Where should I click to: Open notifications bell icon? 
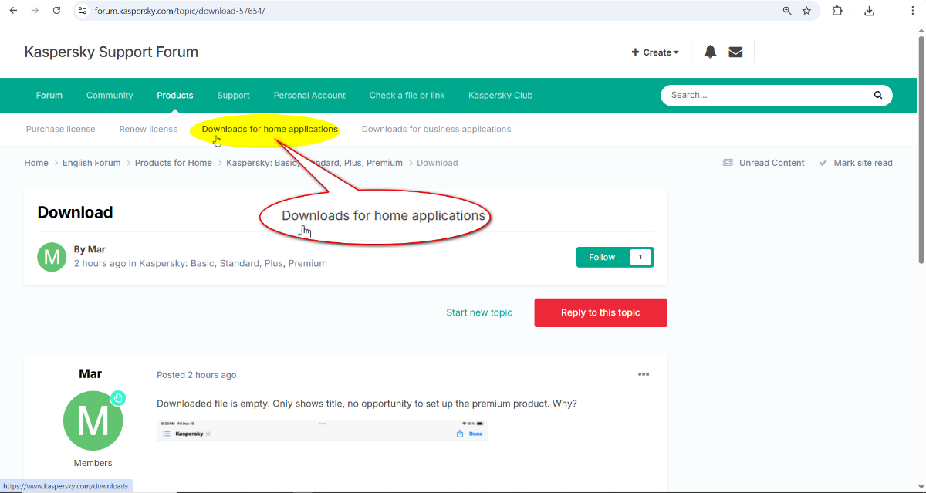coord(711,52)
